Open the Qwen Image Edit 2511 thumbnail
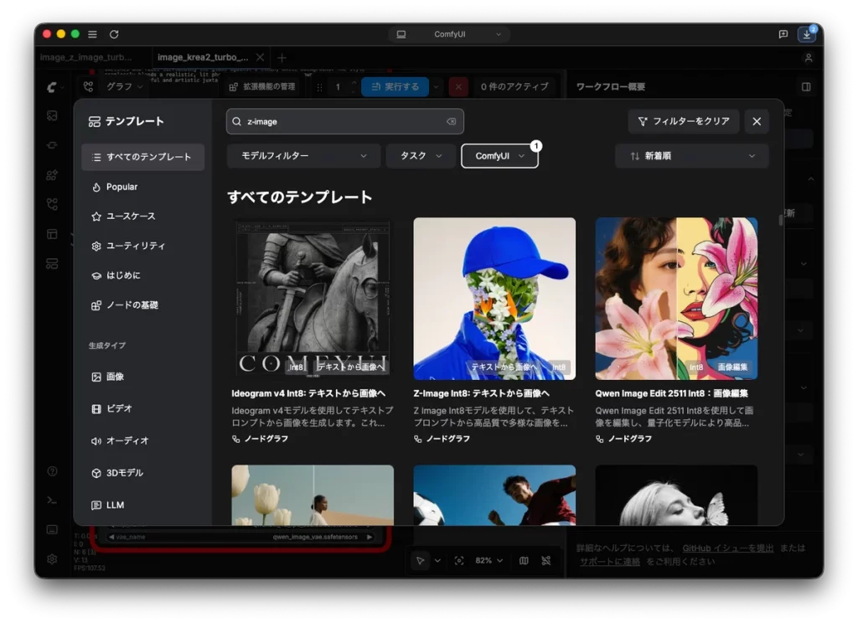The image size is (858, 624). click(x=676, y=299)
